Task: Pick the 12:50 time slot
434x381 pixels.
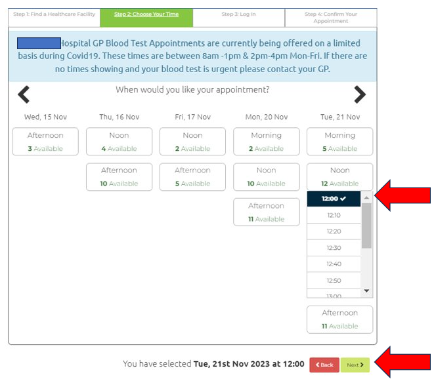Action: coord(334,281)
